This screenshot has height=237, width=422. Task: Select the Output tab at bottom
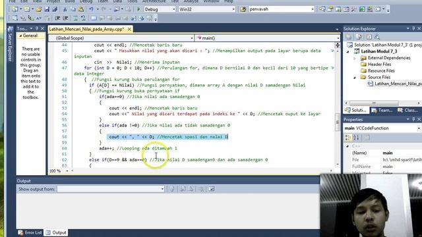click(56, 232)
